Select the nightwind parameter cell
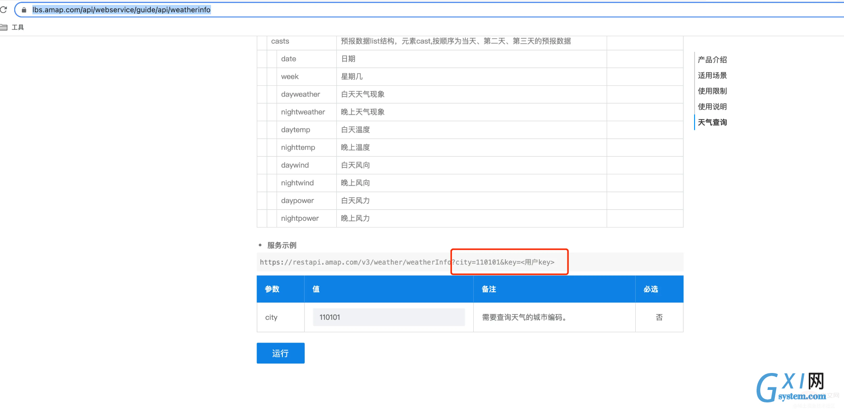 [x=306, y=183]
